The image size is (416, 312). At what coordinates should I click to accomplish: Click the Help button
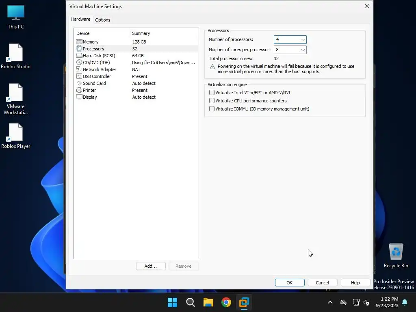[x=355, y=283]
